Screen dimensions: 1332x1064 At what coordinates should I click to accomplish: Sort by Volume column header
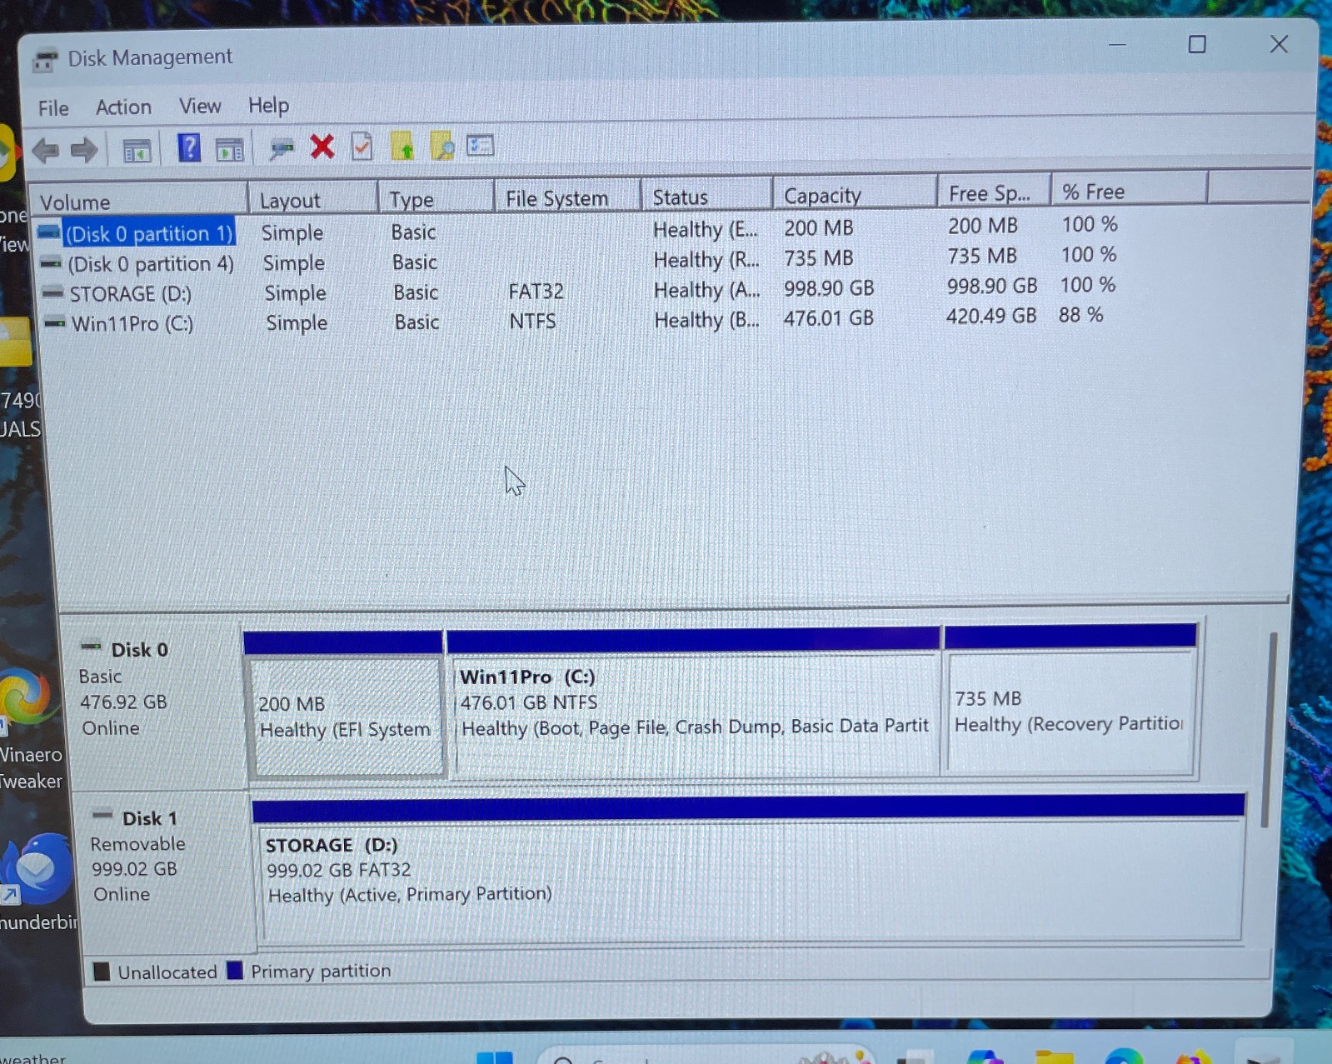[x=138, y=202]
